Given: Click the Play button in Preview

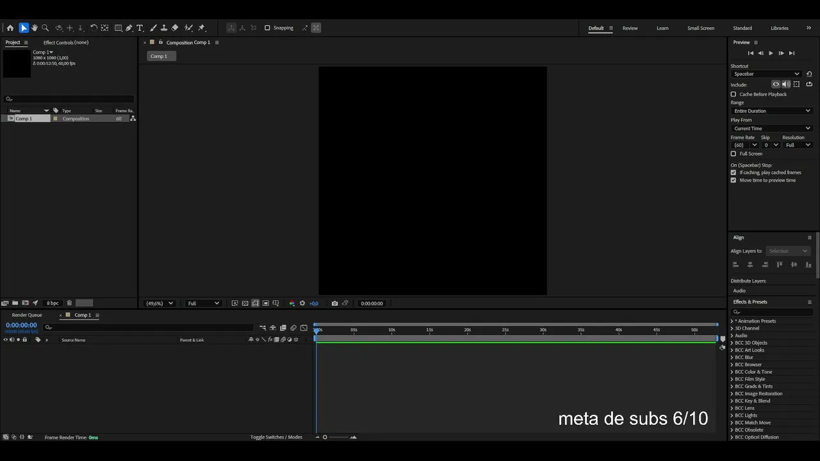Looking at the screenshot, I should click(771, 53).
